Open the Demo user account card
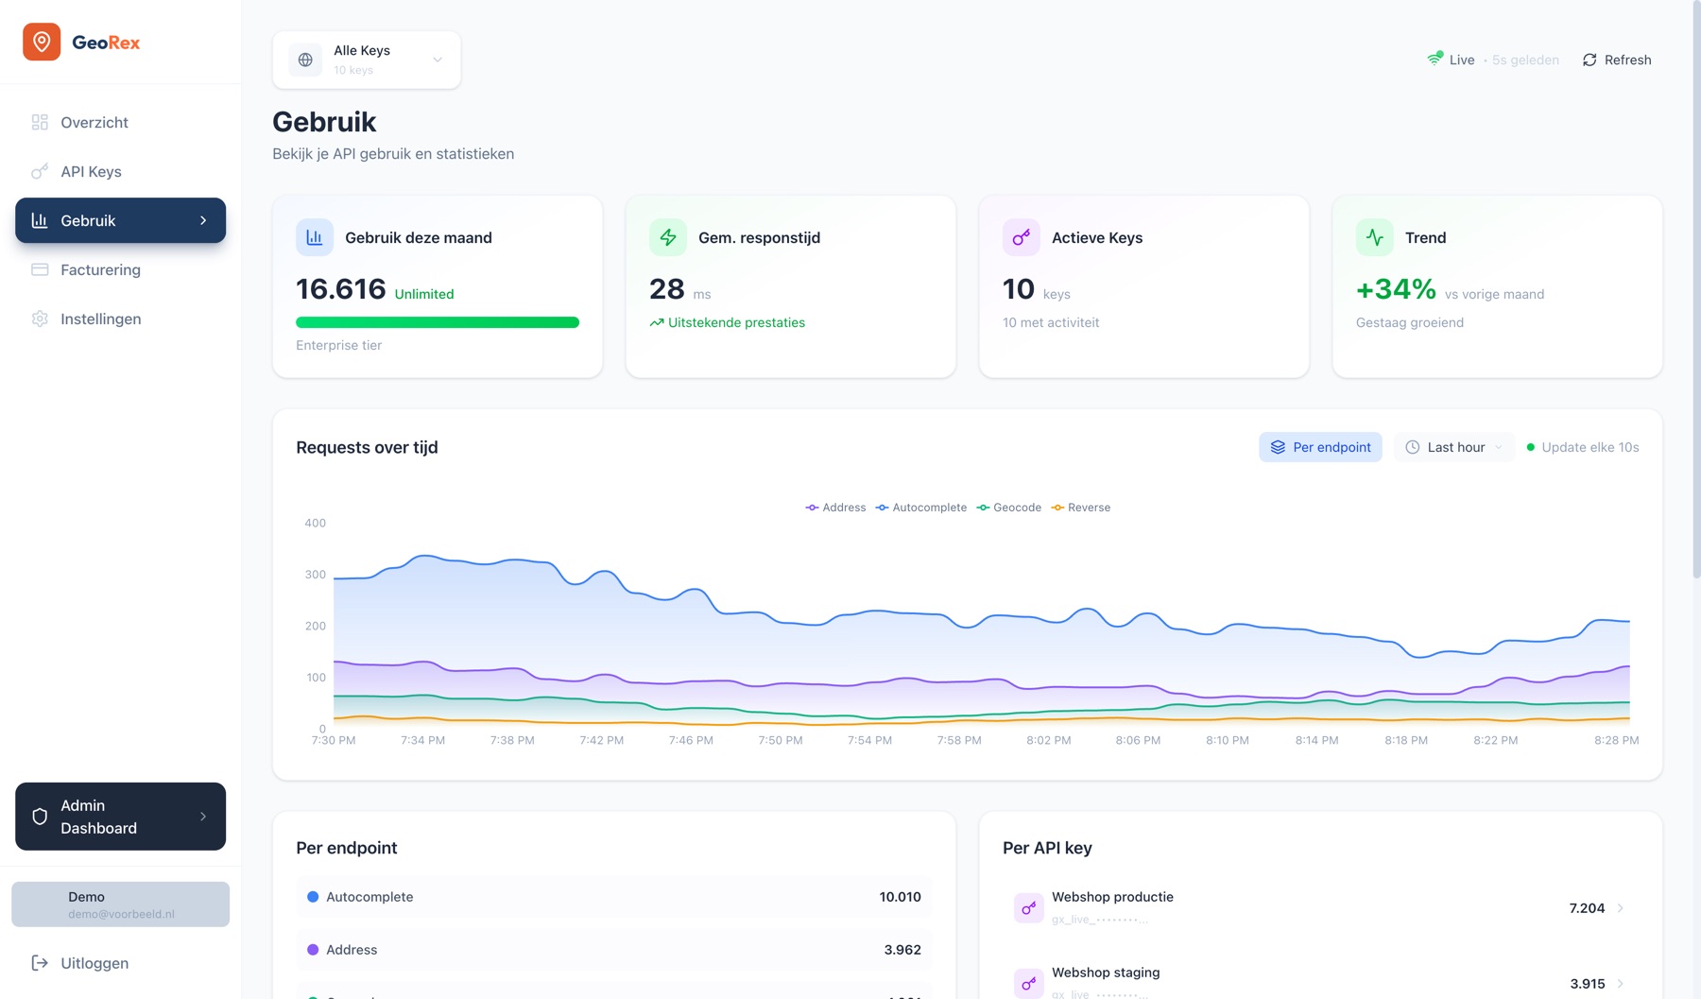The image size is (1701, 999). pos(121,904)
